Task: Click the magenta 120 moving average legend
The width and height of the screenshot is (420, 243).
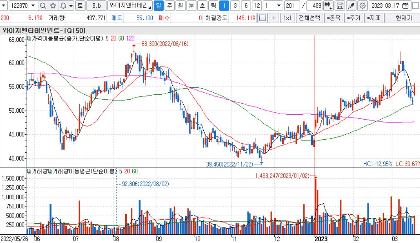Action: pos(130,38)
